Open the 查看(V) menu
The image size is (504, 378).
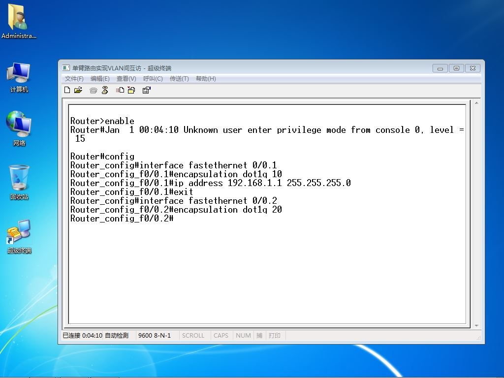126,78
